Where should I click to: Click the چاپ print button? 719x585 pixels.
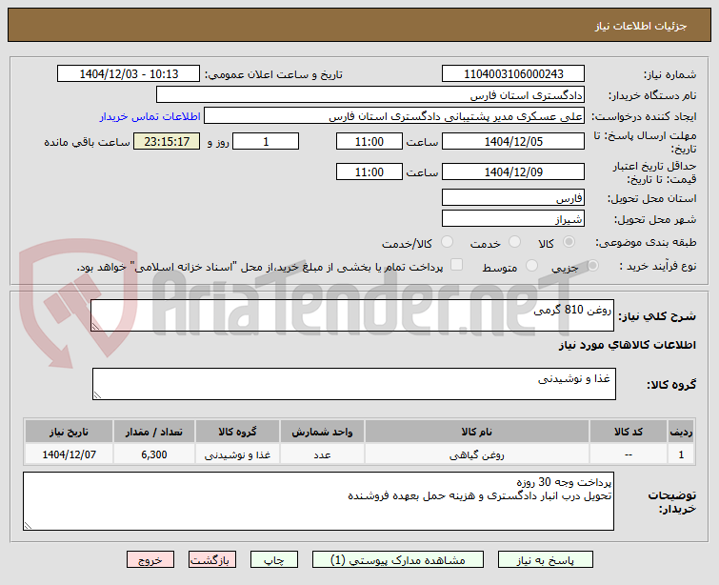273,560
